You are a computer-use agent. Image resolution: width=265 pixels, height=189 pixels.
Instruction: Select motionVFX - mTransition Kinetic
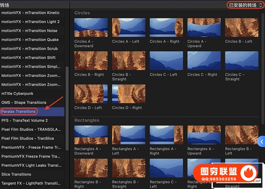pyautogui.click(x=30, y=12)
